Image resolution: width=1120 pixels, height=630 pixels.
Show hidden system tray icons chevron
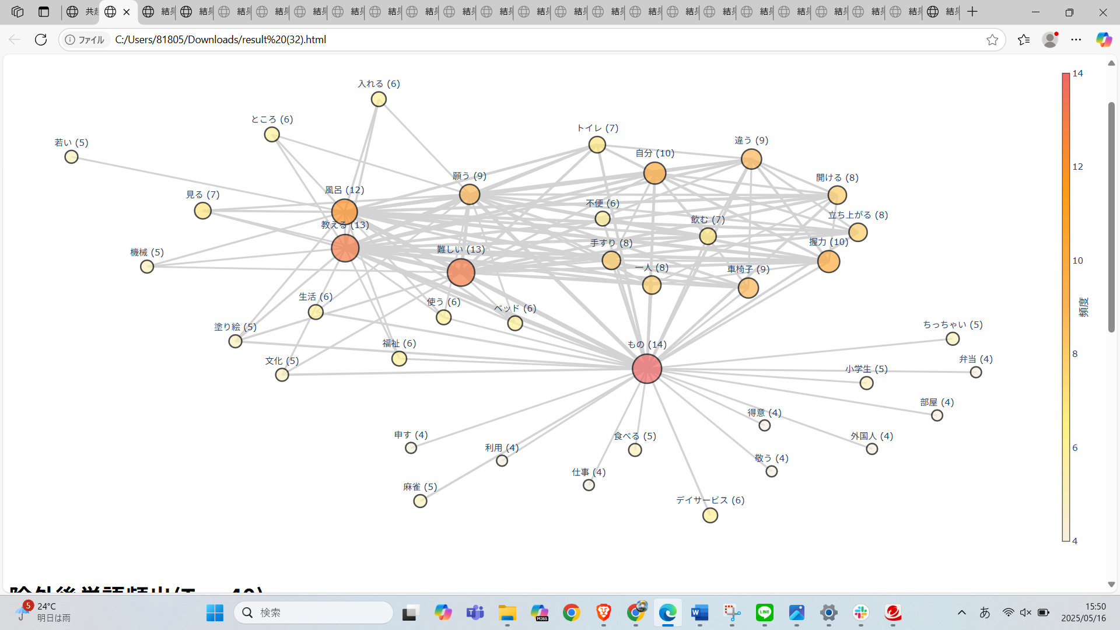[x=962, y=612]
